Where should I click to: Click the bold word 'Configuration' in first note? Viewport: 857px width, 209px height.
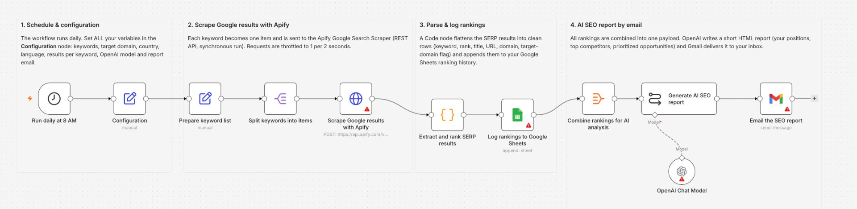[x=38, y=46]
